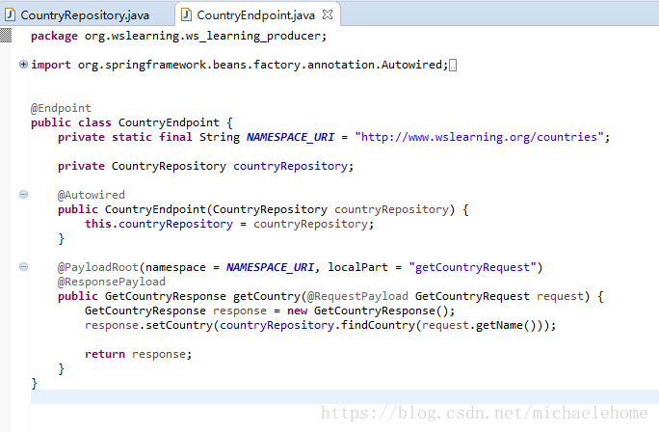This screenshot has width=659, height=432.
Task: Click the CountryRepository.java file icon
Action: (10, 15)
